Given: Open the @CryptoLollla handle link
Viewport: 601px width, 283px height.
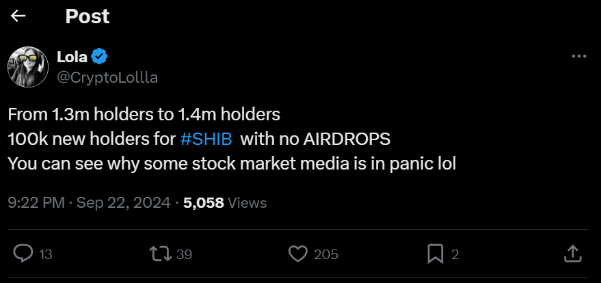Looking at the screenshot, I should 107,77.
